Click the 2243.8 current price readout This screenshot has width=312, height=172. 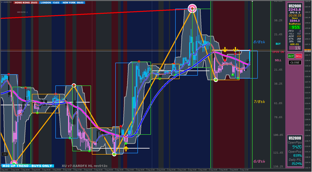pyautogui.click(x=295, y=9)
